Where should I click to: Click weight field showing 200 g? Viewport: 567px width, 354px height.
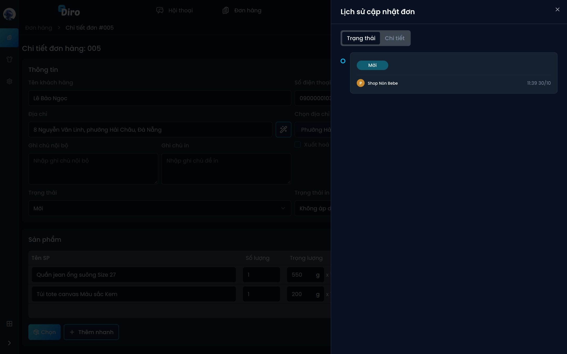click(305, 294)
